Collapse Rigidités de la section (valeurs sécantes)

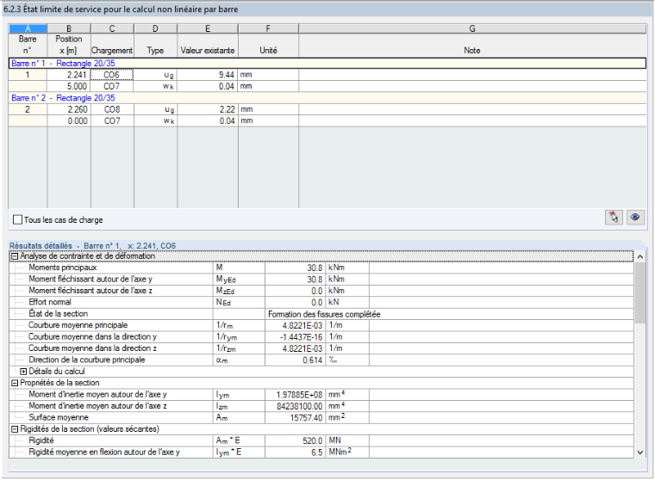[x=15, y=429]
